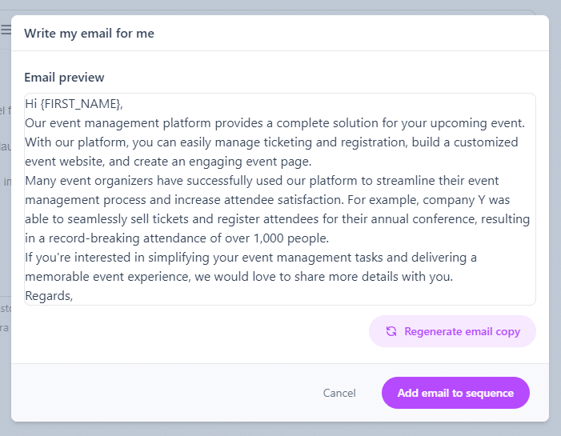Click the 'able to seamlessly sell tickets' line
The image size is (561, 436).
tap(277, 219)
